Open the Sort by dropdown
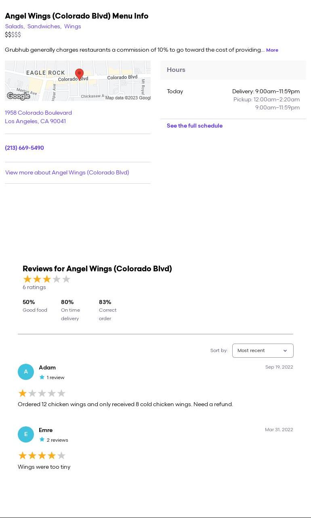 click(263, 350)
